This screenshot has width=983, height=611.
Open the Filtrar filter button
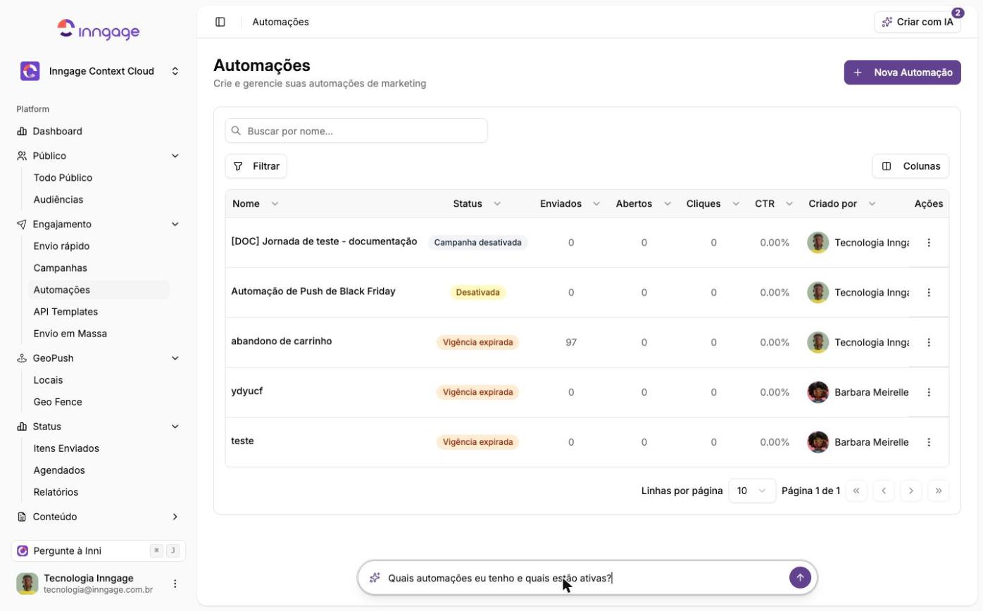coord(256,166)
